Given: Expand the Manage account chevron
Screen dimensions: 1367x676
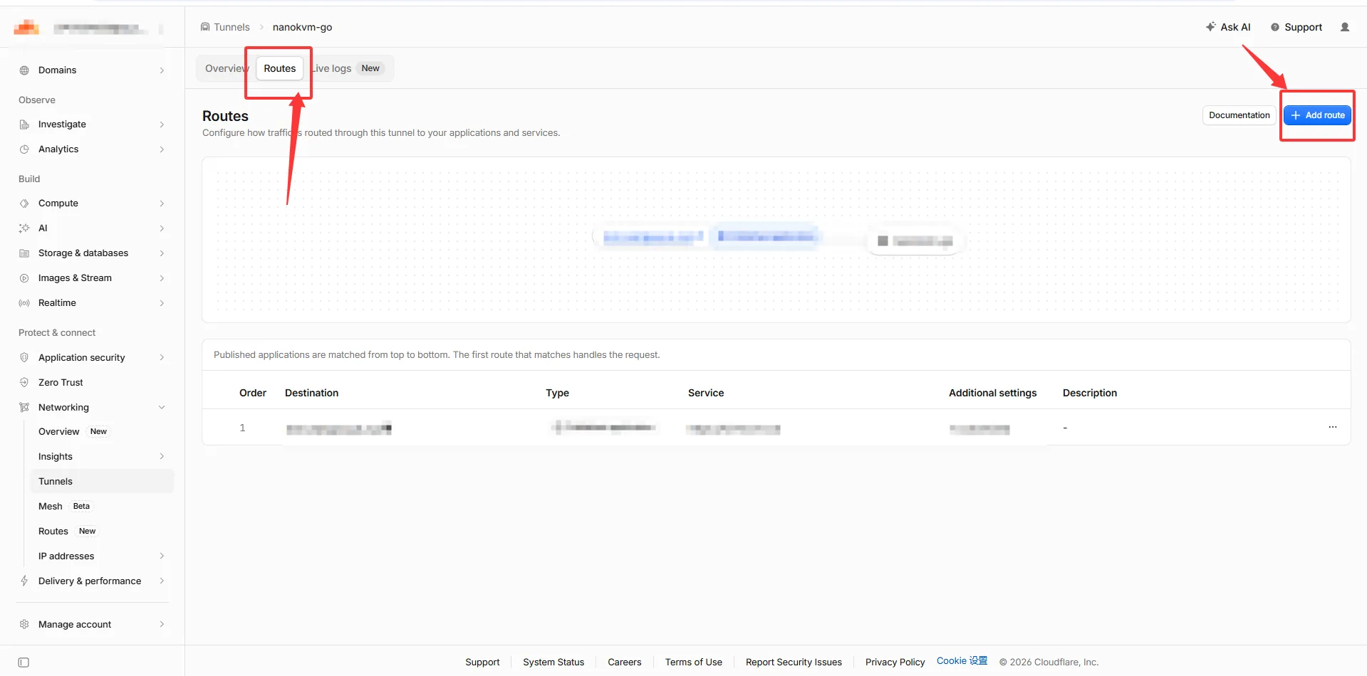Looking at the screenshot, I should (162, 624).
